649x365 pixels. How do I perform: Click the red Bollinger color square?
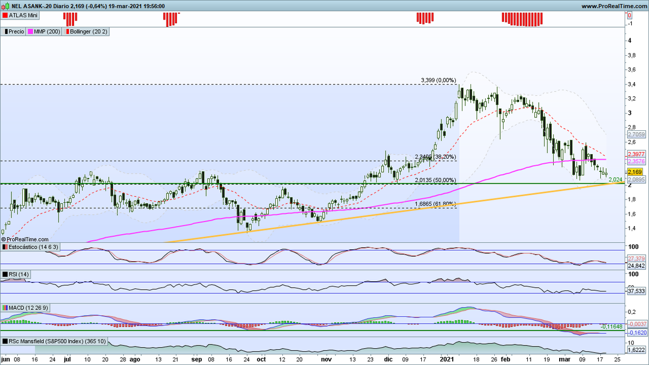click(68, 32)
